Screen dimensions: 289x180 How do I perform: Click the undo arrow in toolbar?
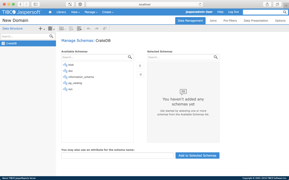pos(89,28)
